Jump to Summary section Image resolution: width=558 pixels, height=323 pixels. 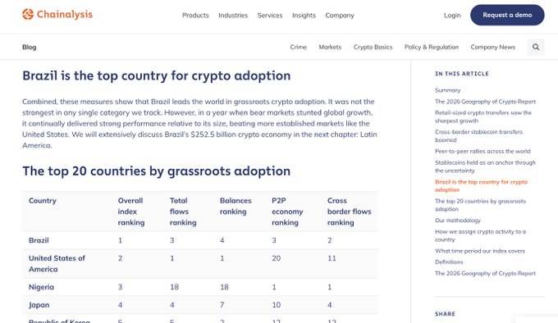pos(448,90)
